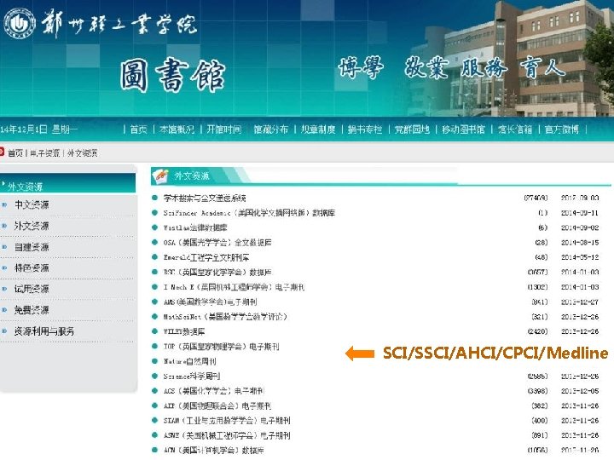Open the SciFinder Academic database link
Screen dimensions: 614x460
[249, 213]
